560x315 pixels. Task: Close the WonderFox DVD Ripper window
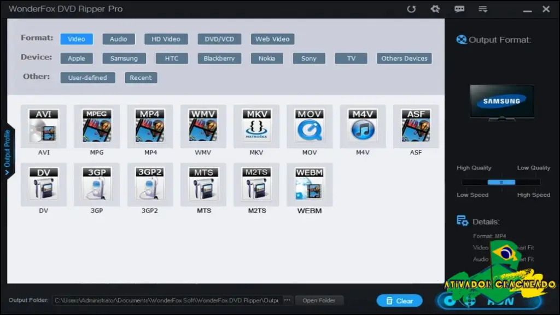pos(546,9)
